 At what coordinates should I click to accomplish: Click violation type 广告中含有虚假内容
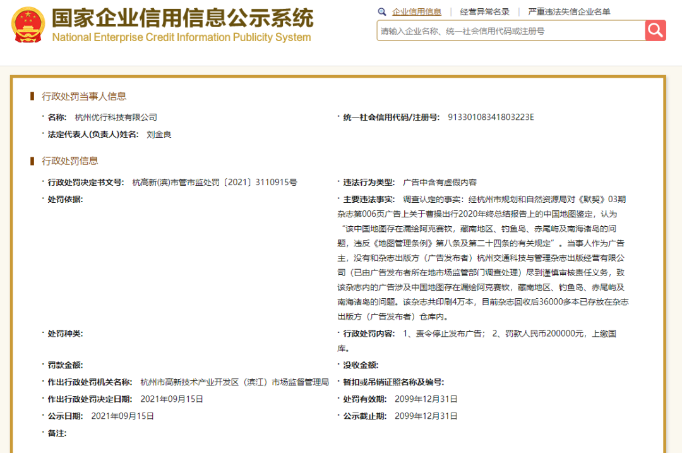[440, 183]
